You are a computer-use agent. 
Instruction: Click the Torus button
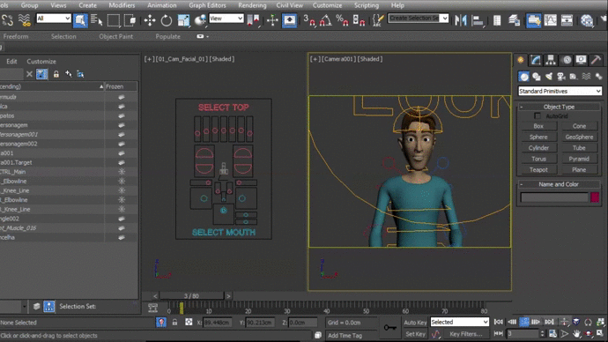pyautogui.click(x=538, y=159)
